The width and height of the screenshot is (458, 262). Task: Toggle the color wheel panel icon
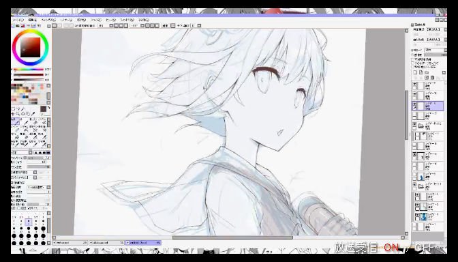pyautogui.click(x=12, y=26)
